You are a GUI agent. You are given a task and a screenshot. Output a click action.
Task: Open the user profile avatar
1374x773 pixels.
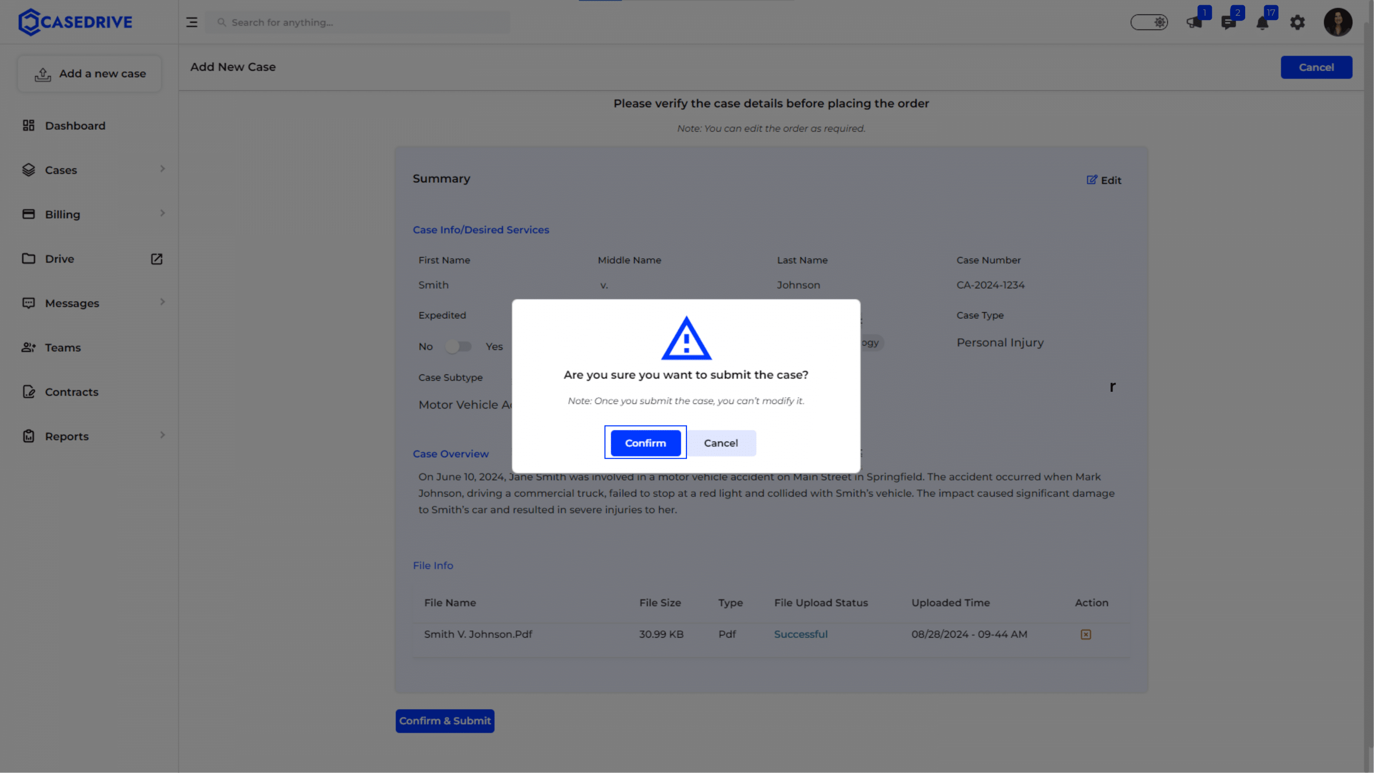1338,22
